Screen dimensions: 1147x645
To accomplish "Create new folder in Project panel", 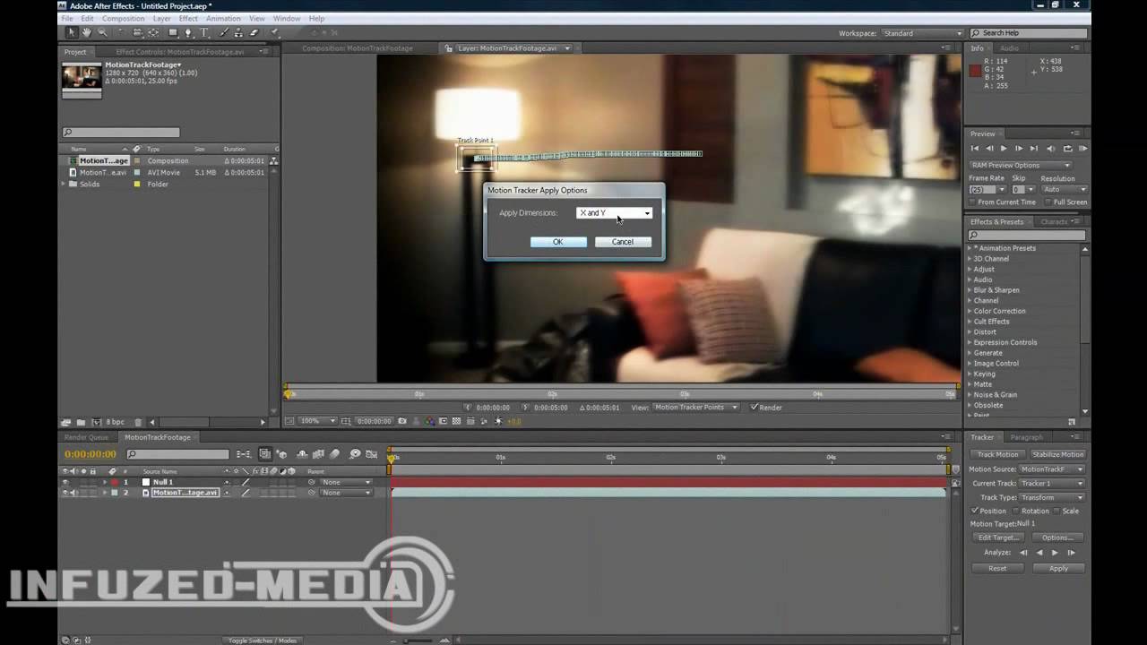I will [x=81, y=422].
